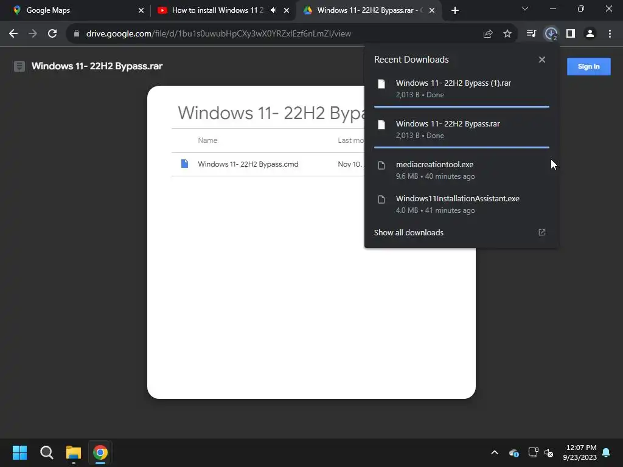Viewport: 623px width, 467px height.
Task: Open the Chrome side panel icon
Action: (x=571, y=33)
